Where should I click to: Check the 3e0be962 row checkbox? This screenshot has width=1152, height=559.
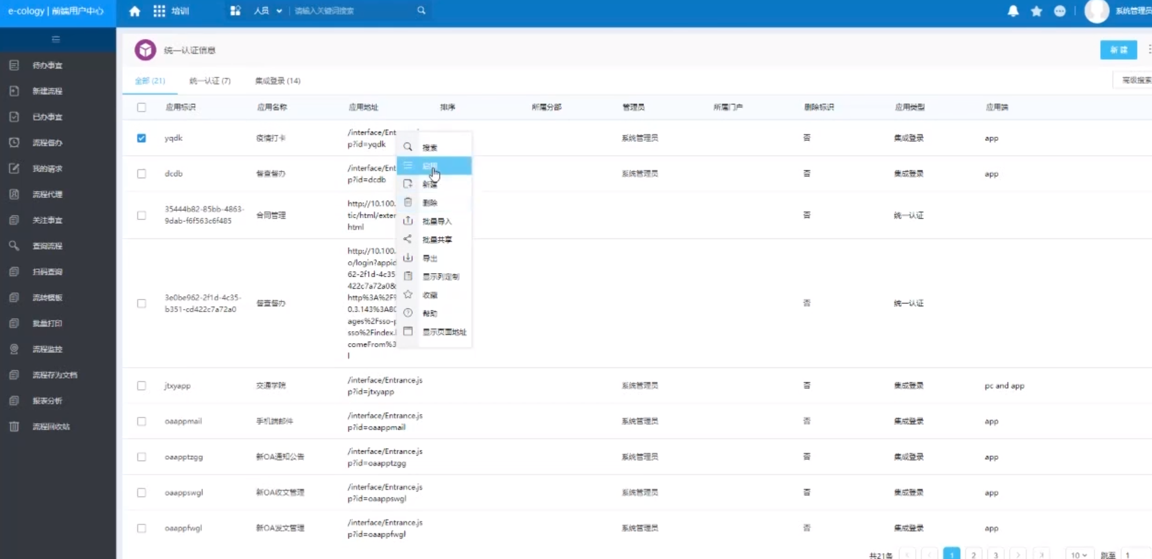coord(141,303)
